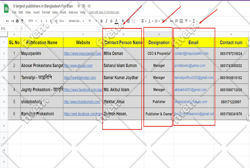
Task: Open horizontal align options
Action: pyautogui.click(x=144, y=21)
